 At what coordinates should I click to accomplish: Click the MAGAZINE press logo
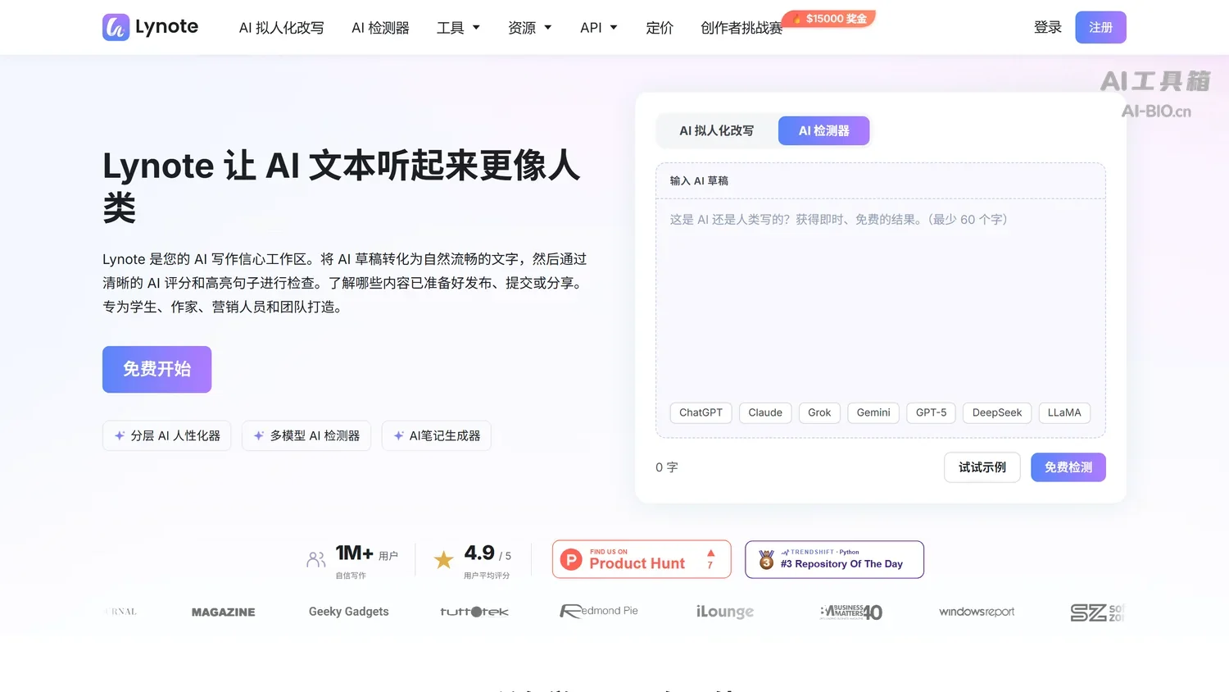(224, 612)
